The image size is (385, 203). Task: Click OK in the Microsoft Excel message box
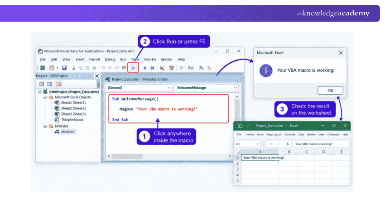click(x=330, y=91)
